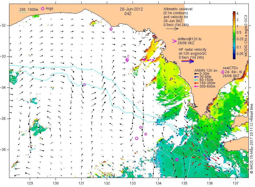Click the color bar tick label 0.05

[x=240, y=54]
